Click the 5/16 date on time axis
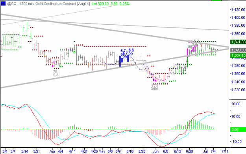The image size is (246, 154). [x=130, y=152]
